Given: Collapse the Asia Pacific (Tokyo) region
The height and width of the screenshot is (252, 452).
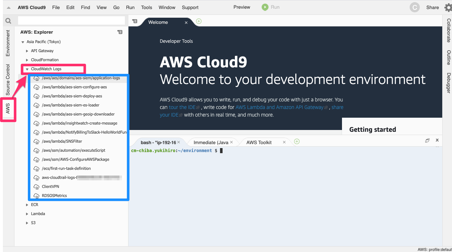Looking at the screenshot, I should pos(23,42).
